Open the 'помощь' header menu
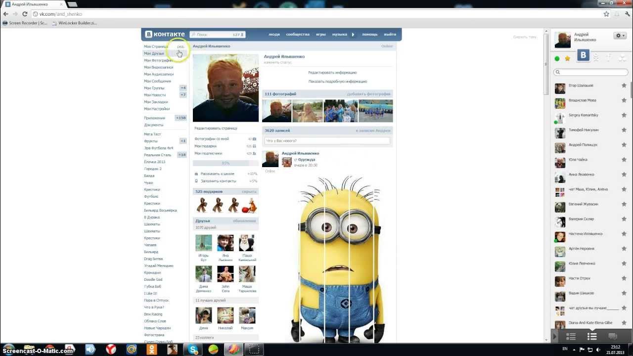This screenshot has height=356, width=633. (370, 35)
